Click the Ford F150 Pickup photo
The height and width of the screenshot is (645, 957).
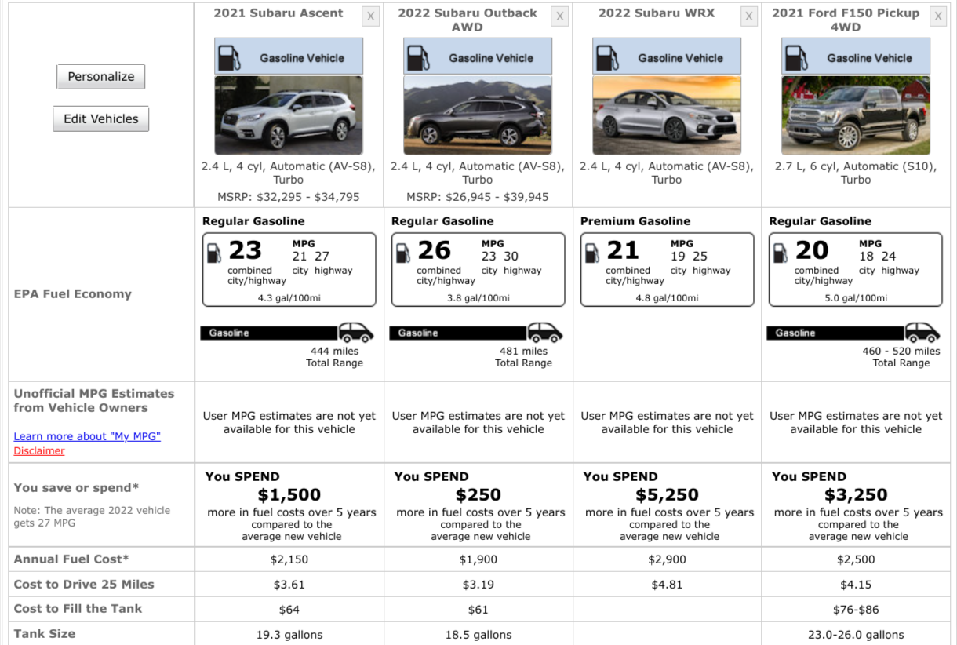[x=856, y=115]
